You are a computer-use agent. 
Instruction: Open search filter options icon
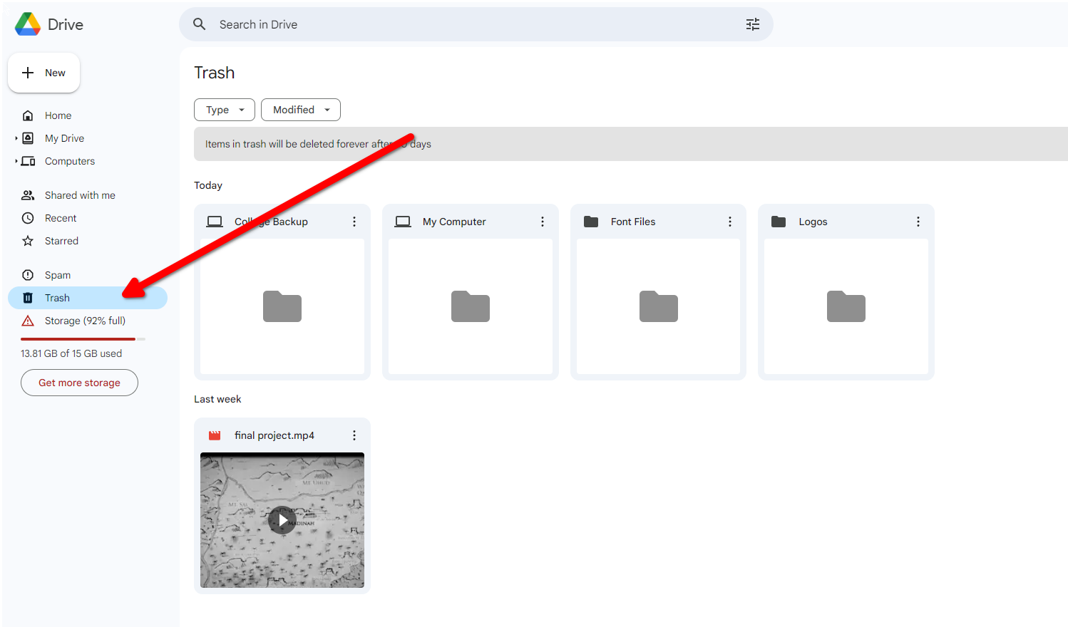[752, 24]
